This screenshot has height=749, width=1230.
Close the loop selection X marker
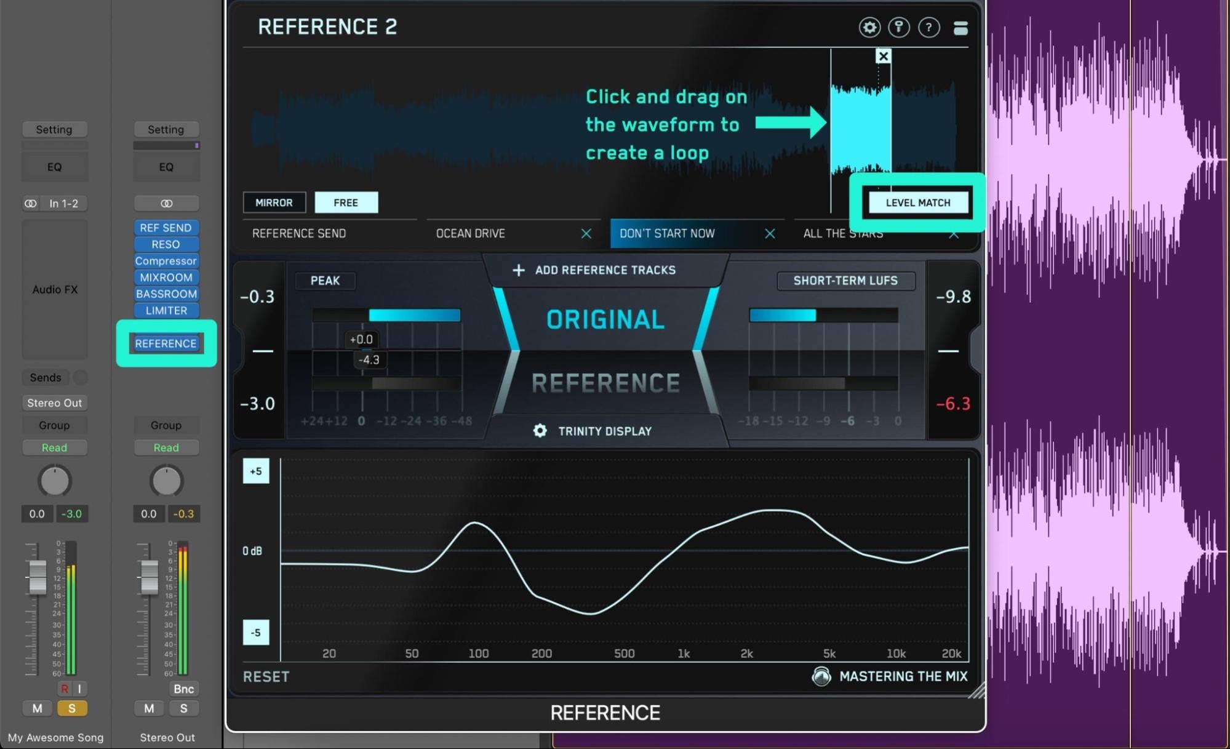(x=884, y=56)
